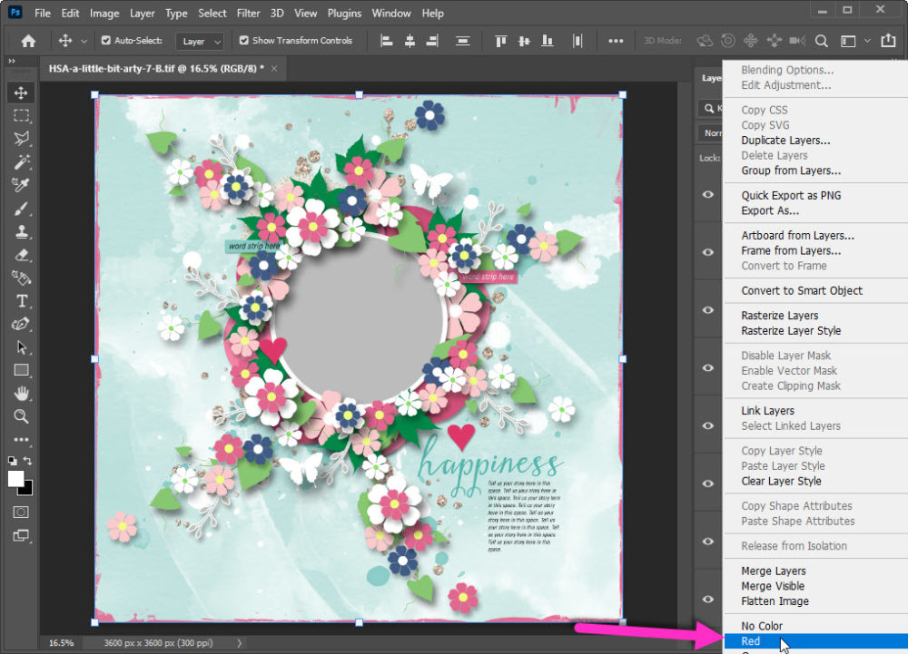Select the Magic Wand tool
Viewport: 908px width, 654px height.
[22, 161]
